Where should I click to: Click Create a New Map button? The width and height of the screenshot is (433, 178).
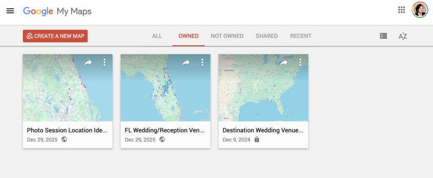coord(55,36)
